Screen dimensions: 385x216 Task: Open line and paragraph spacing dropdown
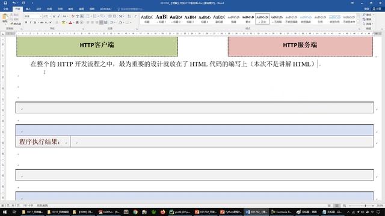(x=112, y=23)
